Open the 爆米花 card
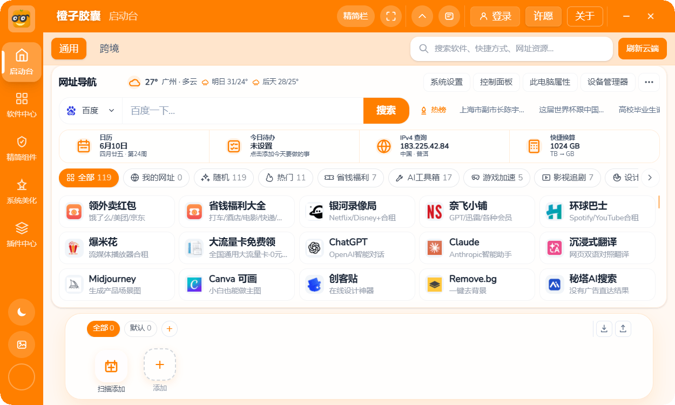 pyautogui.click(x=117, y=248)
